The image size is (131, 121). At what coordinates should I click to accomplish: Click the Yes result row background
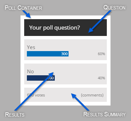point(65,50)
